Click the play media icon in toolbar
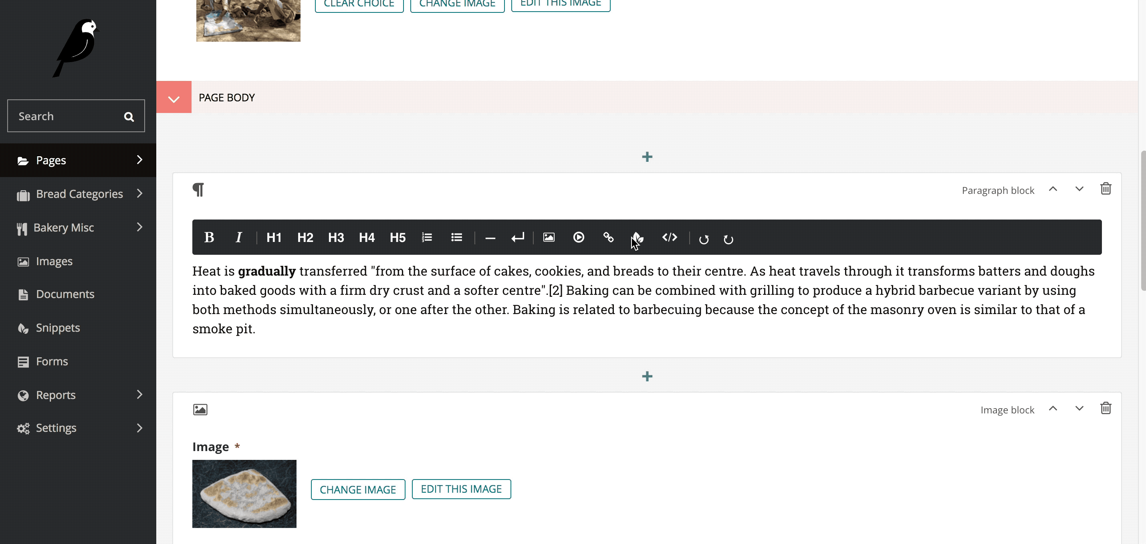This screenshot has height=544, width=1146. pos(578,237)
